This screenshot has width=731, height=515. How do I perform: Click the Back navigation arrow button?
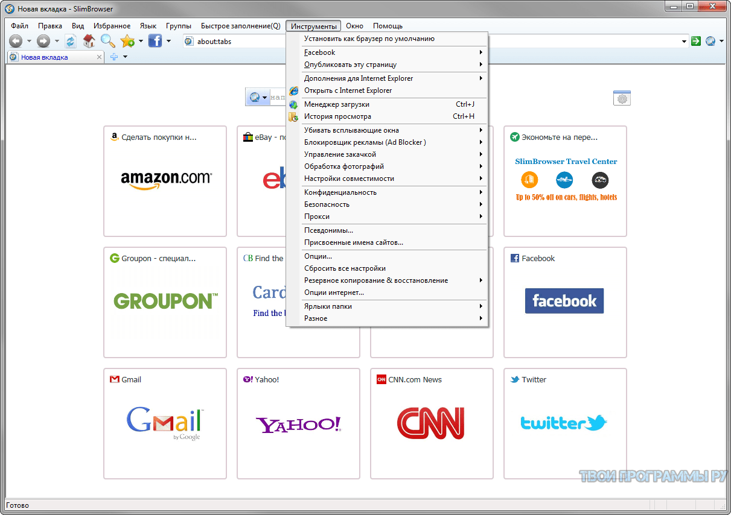tap(16, 41)
